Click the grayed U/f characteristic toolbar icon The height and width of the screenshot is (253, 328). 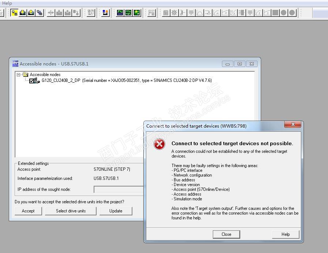click(233, 13)
